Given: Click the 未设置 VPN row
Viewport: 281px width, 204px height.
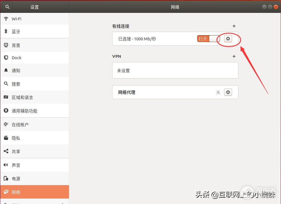Looking at the screenshot, I should coord(175,70).
